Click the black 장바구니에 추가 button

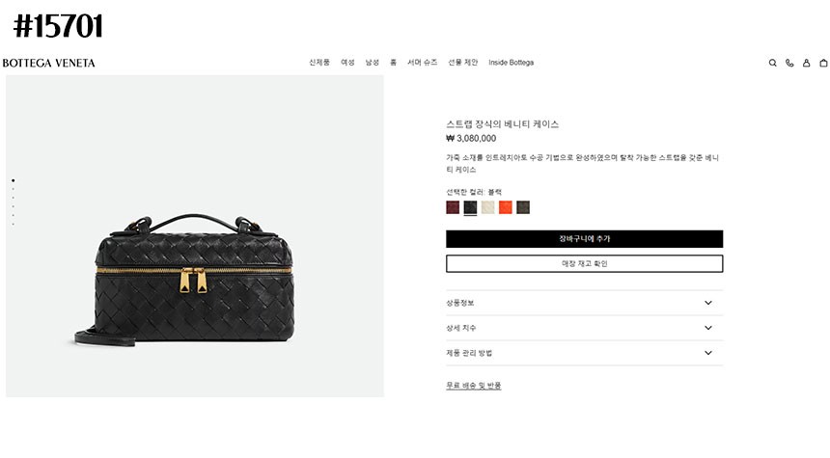[x=585, y=239]
